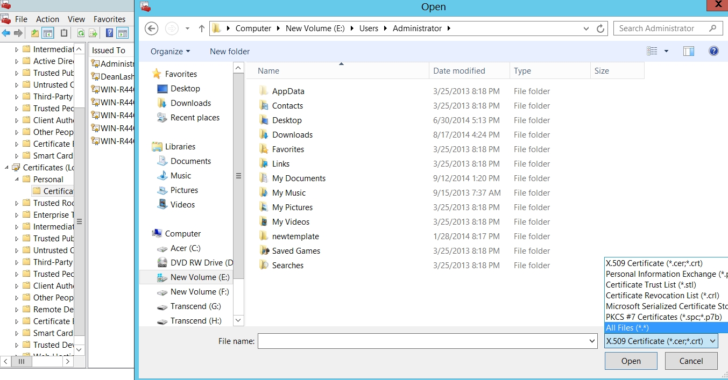Open the View menu

coord(76,19)
